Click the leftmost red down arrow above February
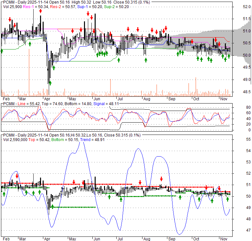 pos(10,20)
